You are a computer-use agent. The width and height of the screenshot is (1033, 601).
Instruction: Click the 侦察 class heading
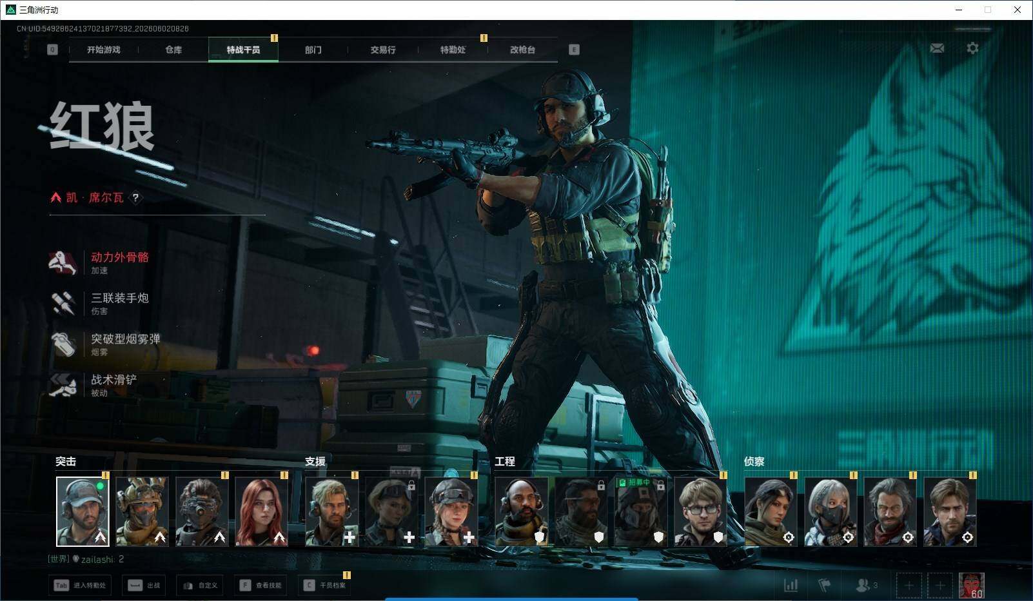pos(754,462)
